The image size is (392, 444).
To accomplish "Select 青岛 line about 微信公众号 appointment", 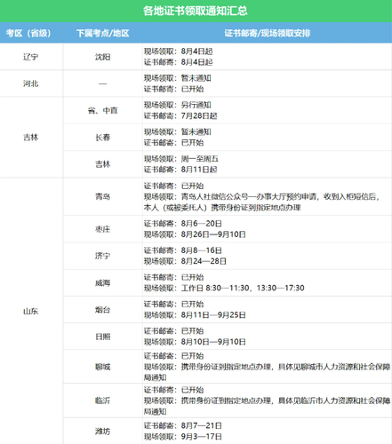I will (261, 197).
